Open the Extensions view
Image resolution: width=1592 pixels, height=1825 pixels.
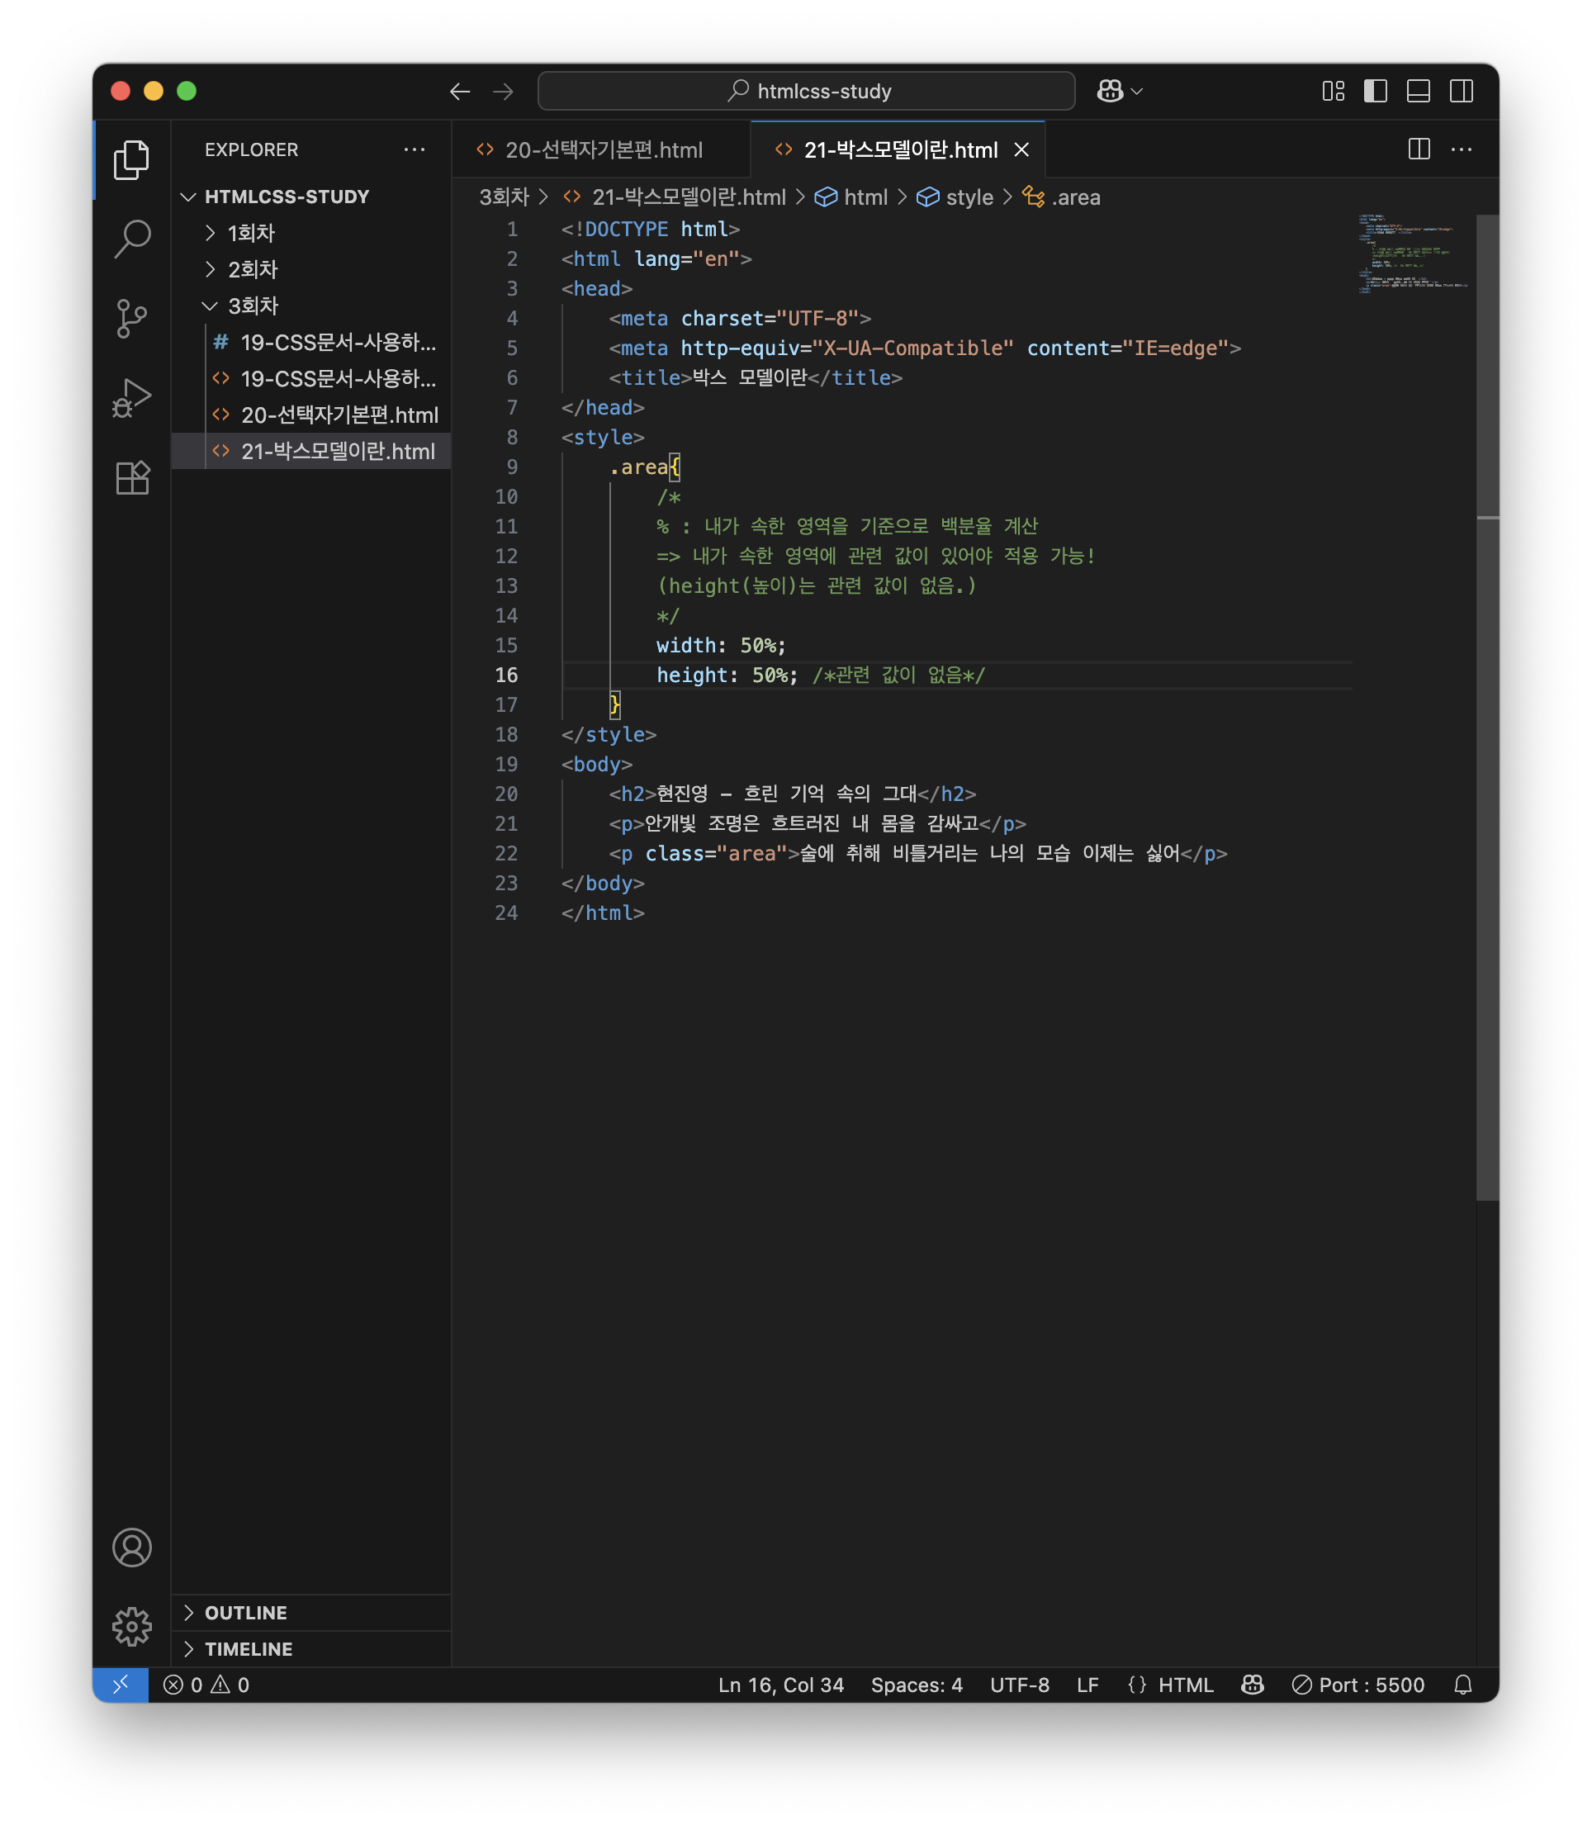coord(131,478)
